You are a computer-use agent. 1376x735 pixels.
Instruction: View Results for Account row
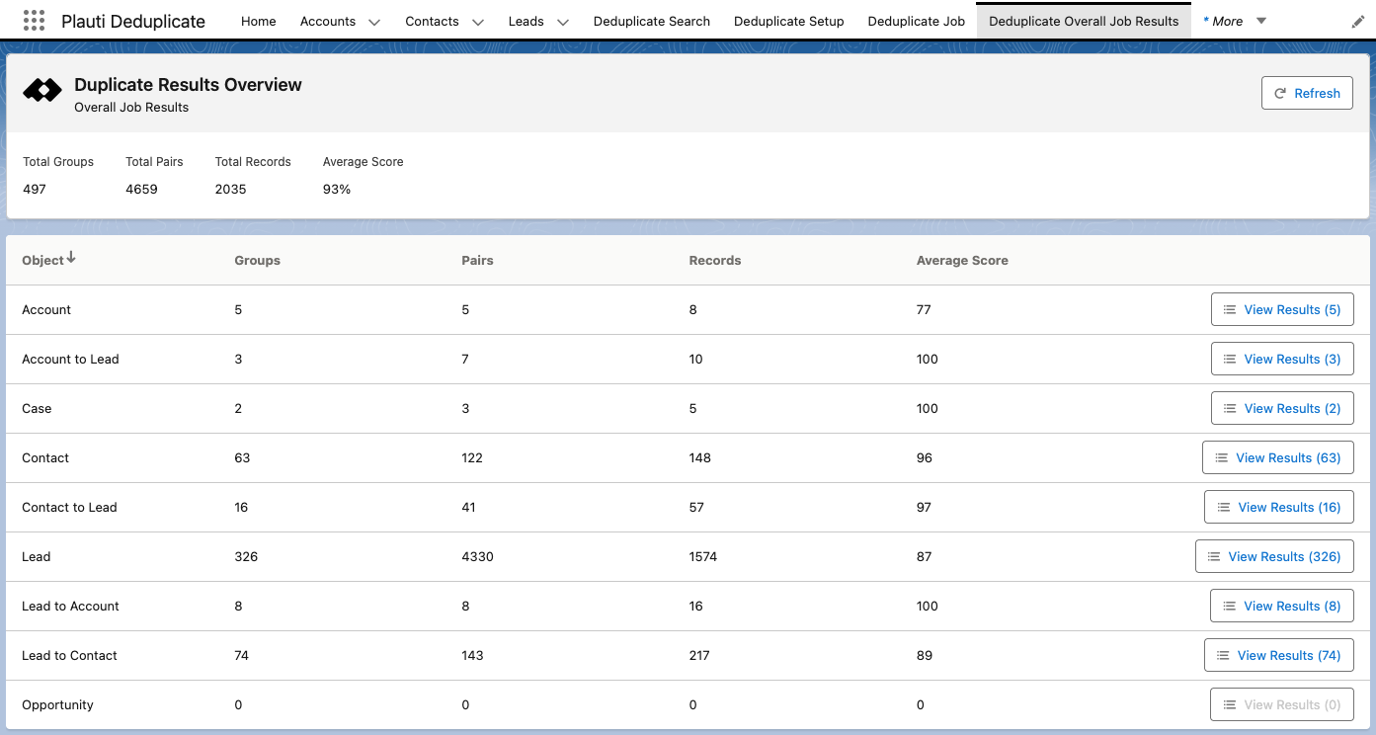click(1282, 309)
